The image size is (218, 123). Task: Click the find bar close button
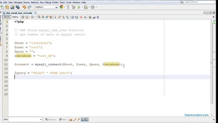pyautogui.click(x=214, y=120)
